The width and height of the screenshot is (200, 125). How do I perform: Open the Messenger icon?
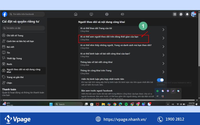point(181,14)
